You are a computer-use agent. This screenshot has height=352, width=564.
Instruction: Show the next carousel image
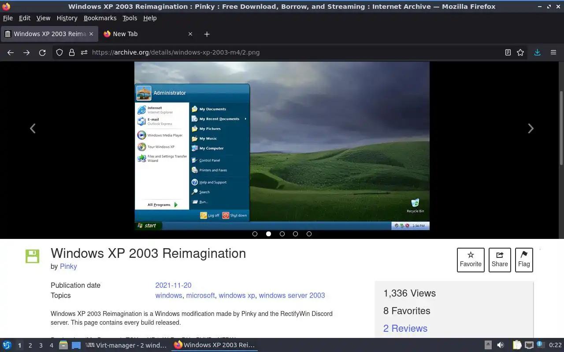[531, 128]
